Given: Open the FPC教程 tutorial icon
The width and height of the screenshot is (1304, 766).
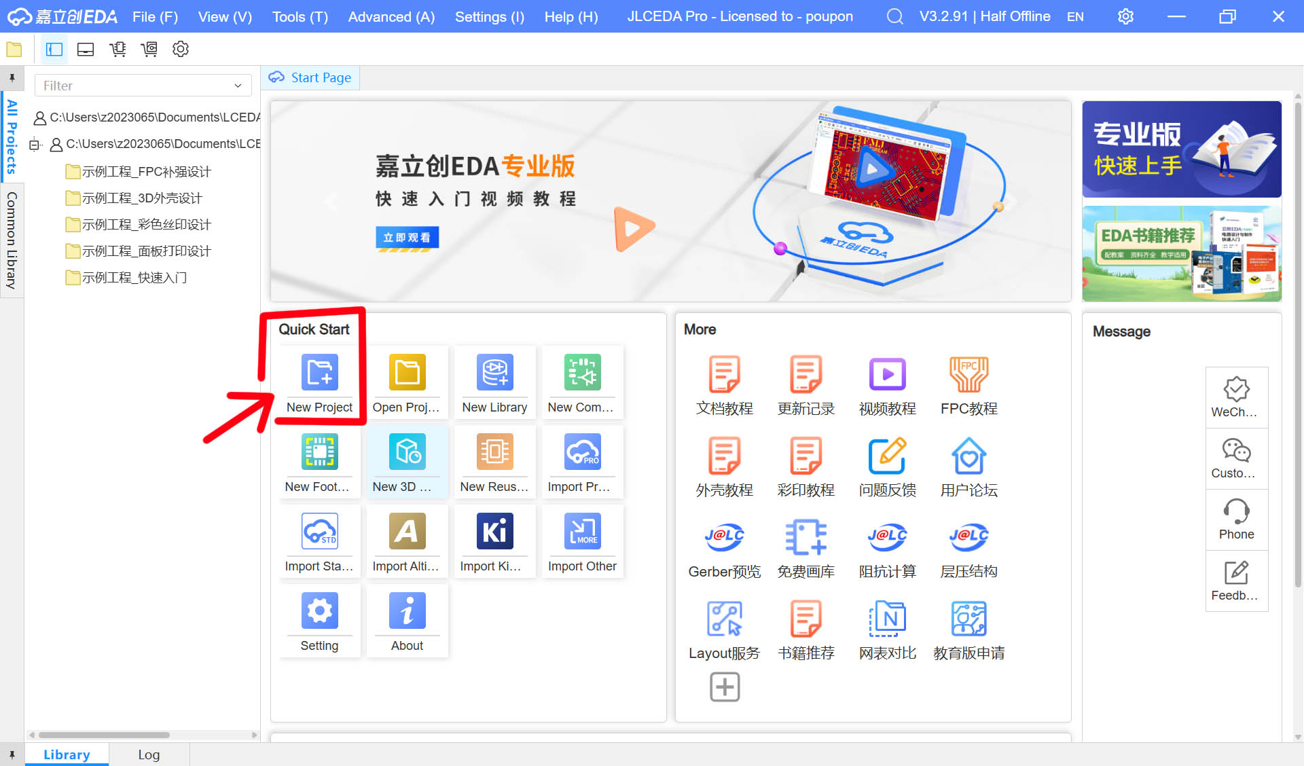Looking at the screenshot, I should coord(968,375).
